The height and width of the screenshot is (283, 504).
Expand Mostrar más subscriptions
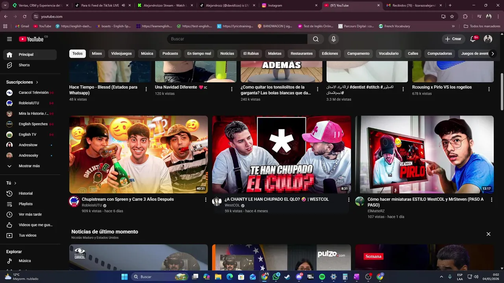(30, 166)
